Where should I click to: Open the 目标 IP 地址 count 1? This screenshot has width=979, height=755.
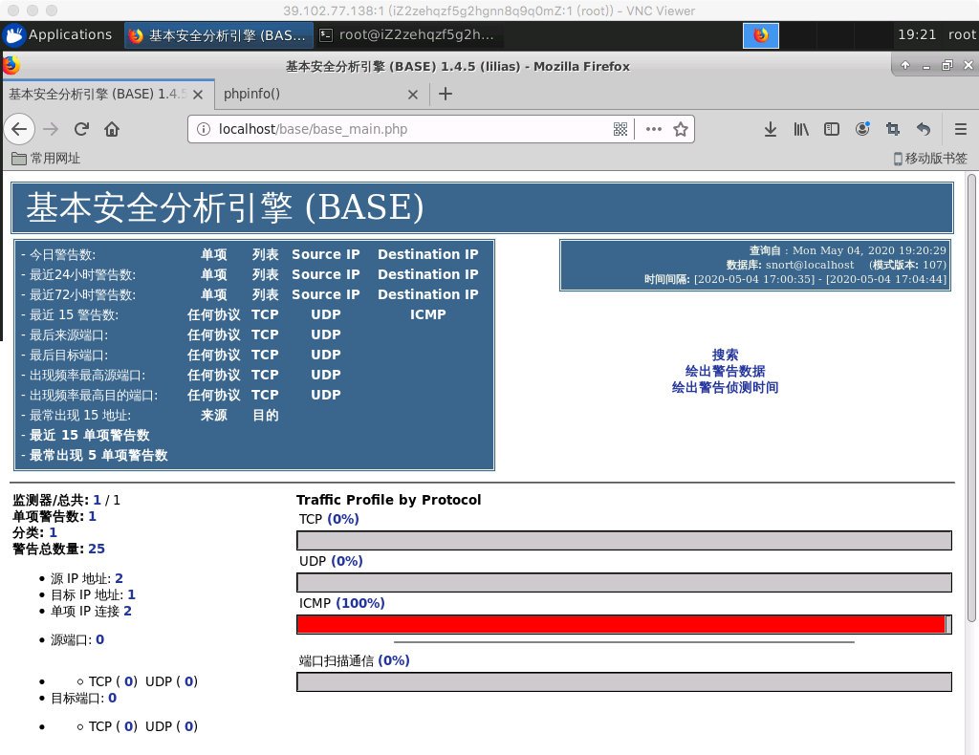point(131,594)
